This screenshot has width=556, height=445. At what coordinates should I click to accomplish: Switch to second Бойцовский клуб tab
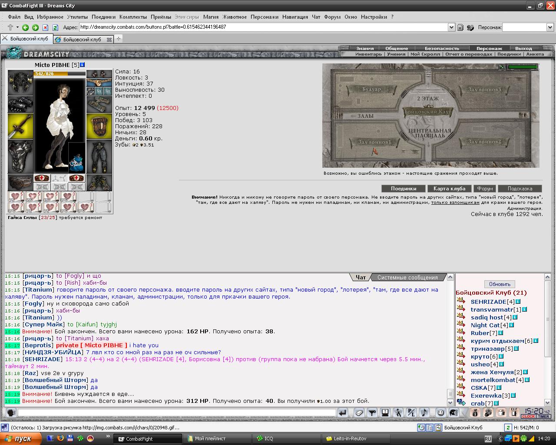(x=82, y=39)
